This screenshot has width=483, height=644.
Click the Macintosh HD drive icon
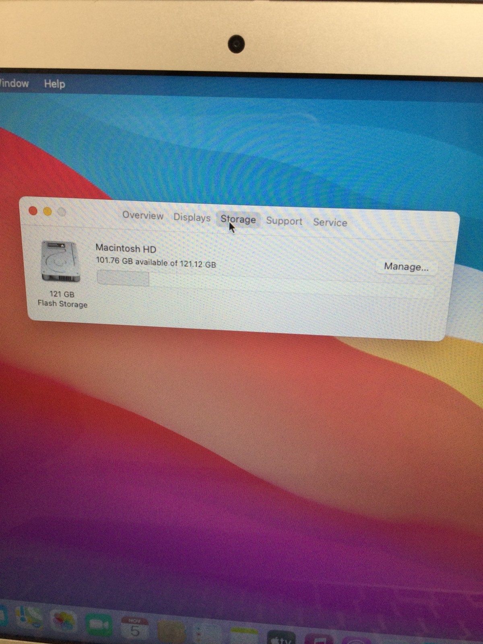coord(60,262)
